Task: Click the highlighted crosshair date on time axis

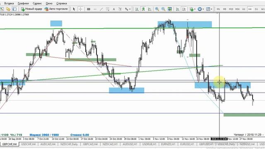Action: (x=219, y=139)
